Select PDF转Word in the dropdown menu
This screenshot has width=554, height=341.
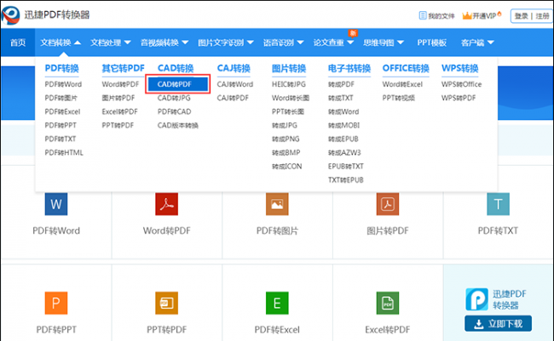[x=63, y=84]
